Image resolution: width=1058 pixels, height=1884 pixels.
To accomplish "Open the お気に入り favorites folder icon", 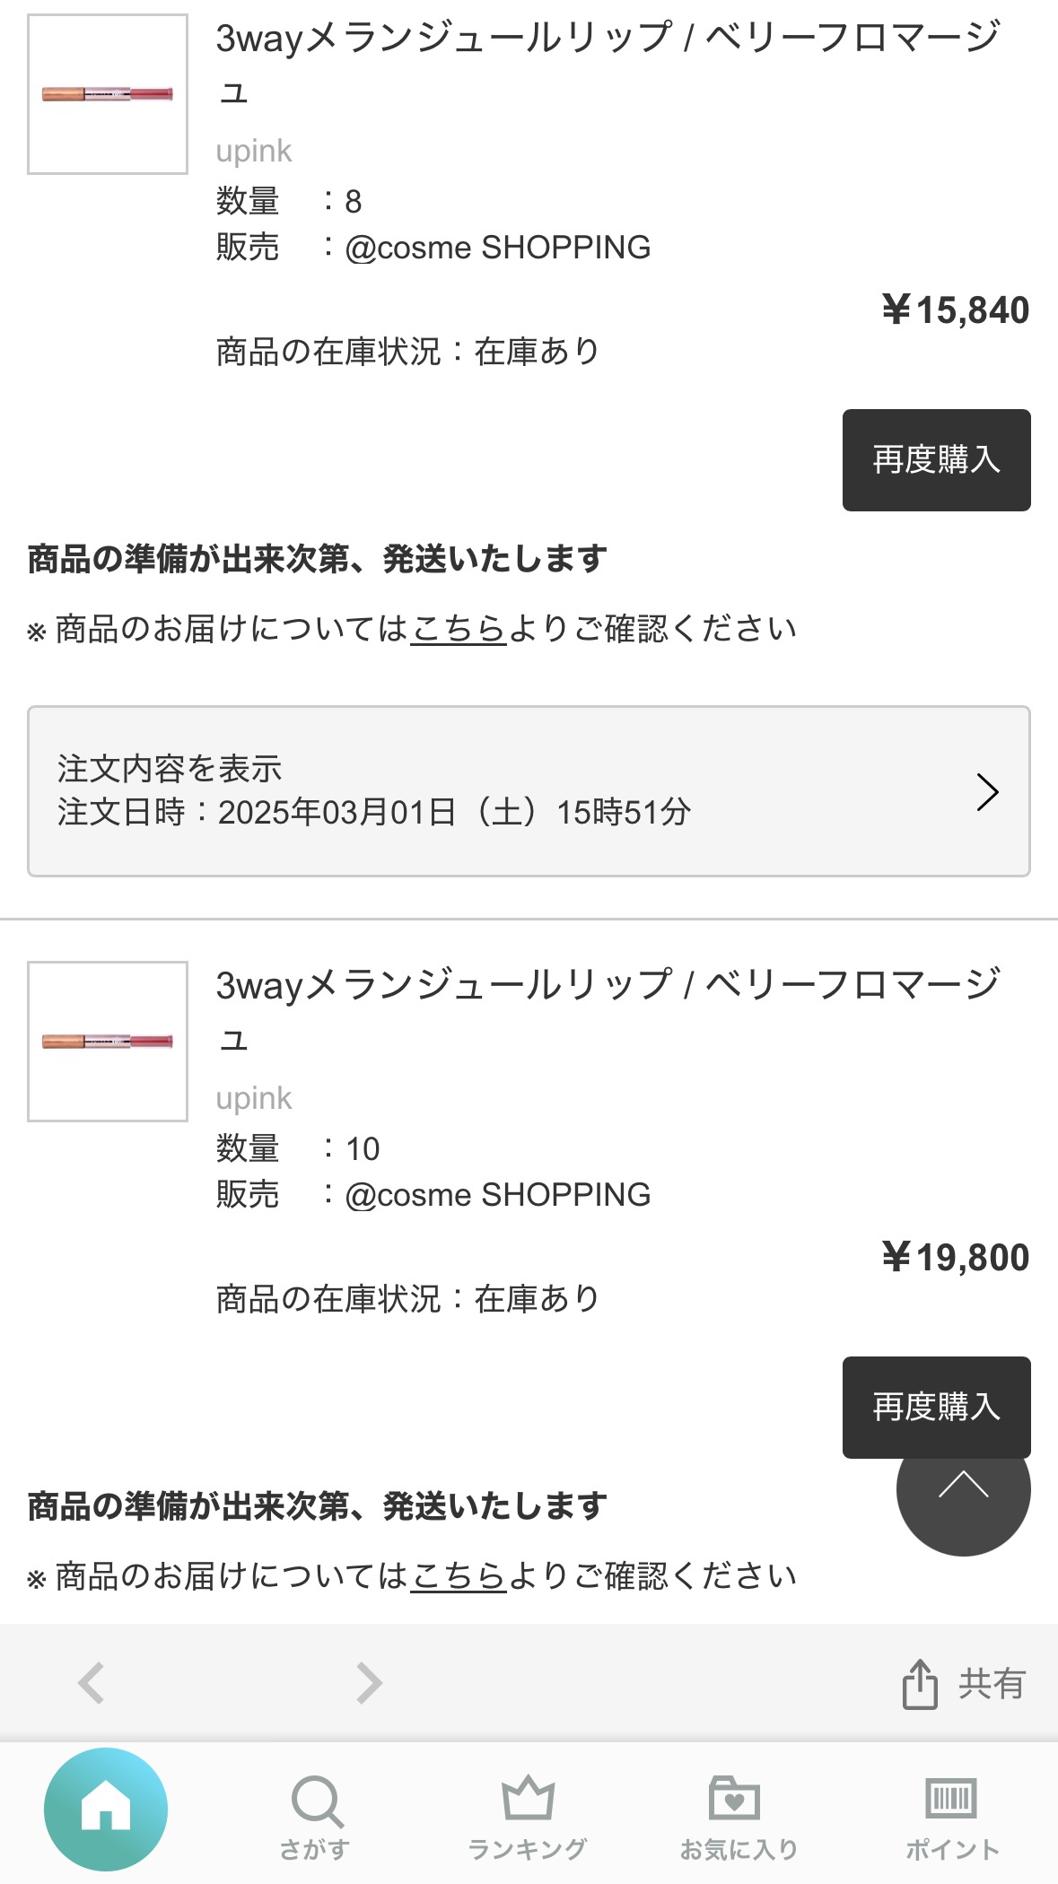I will click(x=736, y=1800).
